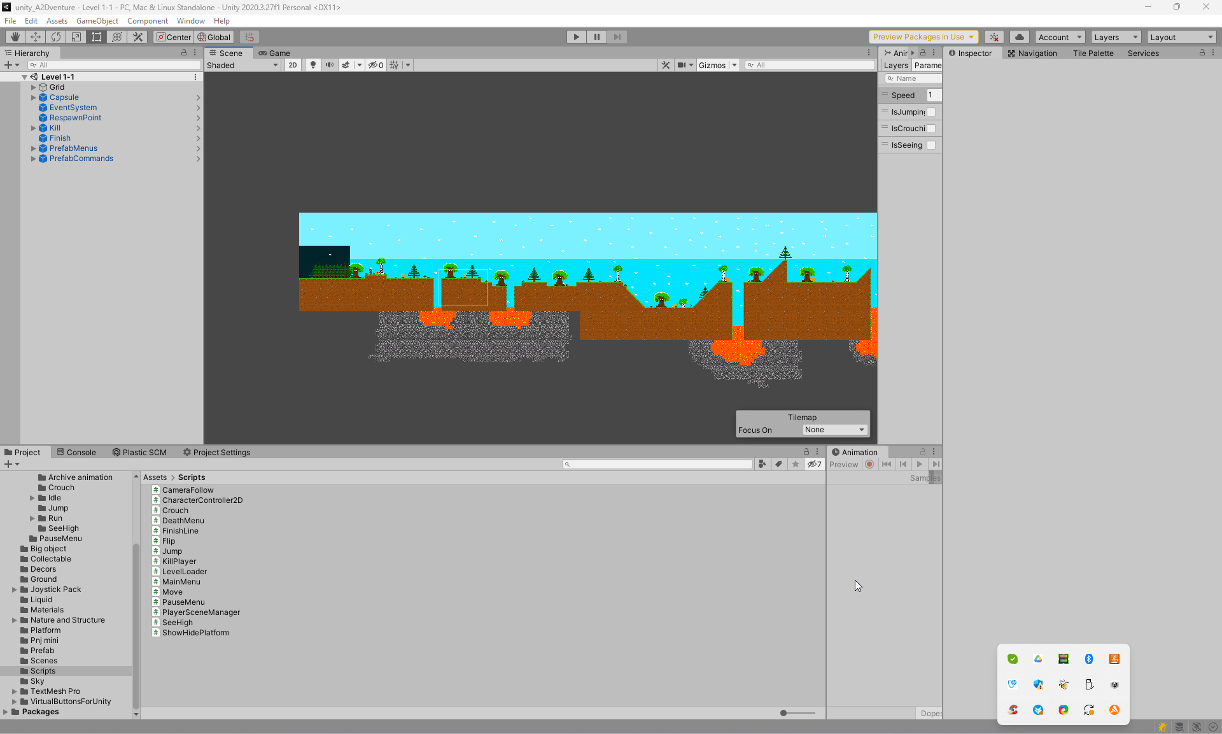Expand the Capsule object in hierarchy
The image size is (1222, 734).
coord(34,97)
